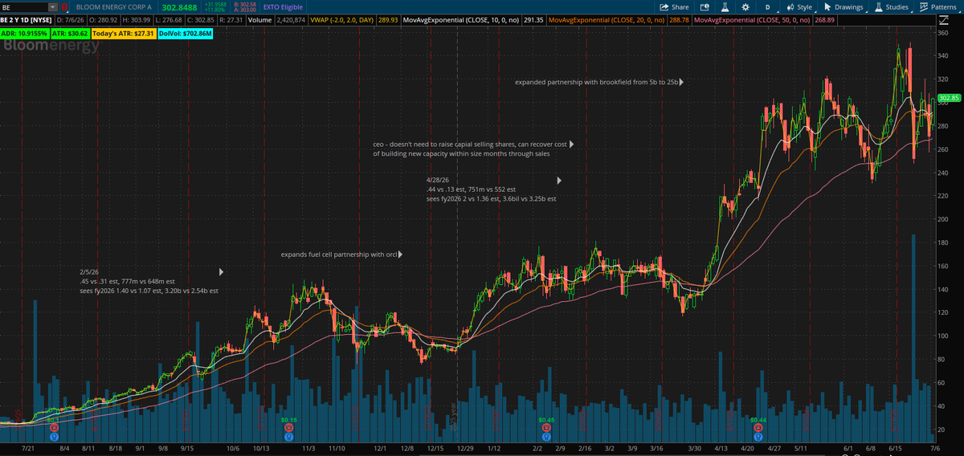This screenshot has height=456, width=964.
Task: Click the 4/28/26 earnings note arrow marker
Action: point(559,181)
